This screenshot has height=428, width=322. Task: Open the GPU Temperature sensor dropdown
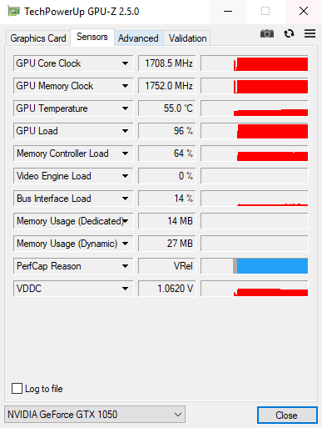(125, 108)
